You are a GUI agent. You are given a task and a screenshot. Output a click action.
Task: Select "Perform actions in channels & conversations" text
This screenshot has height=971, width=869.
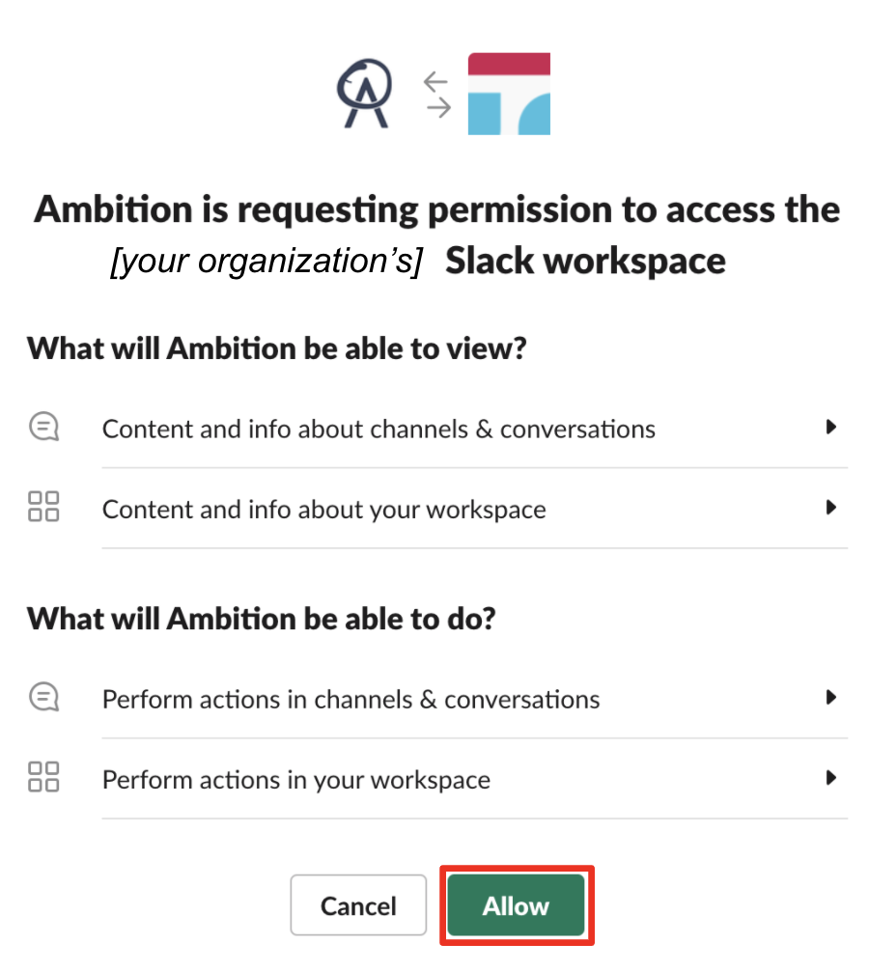coord(350,699)
